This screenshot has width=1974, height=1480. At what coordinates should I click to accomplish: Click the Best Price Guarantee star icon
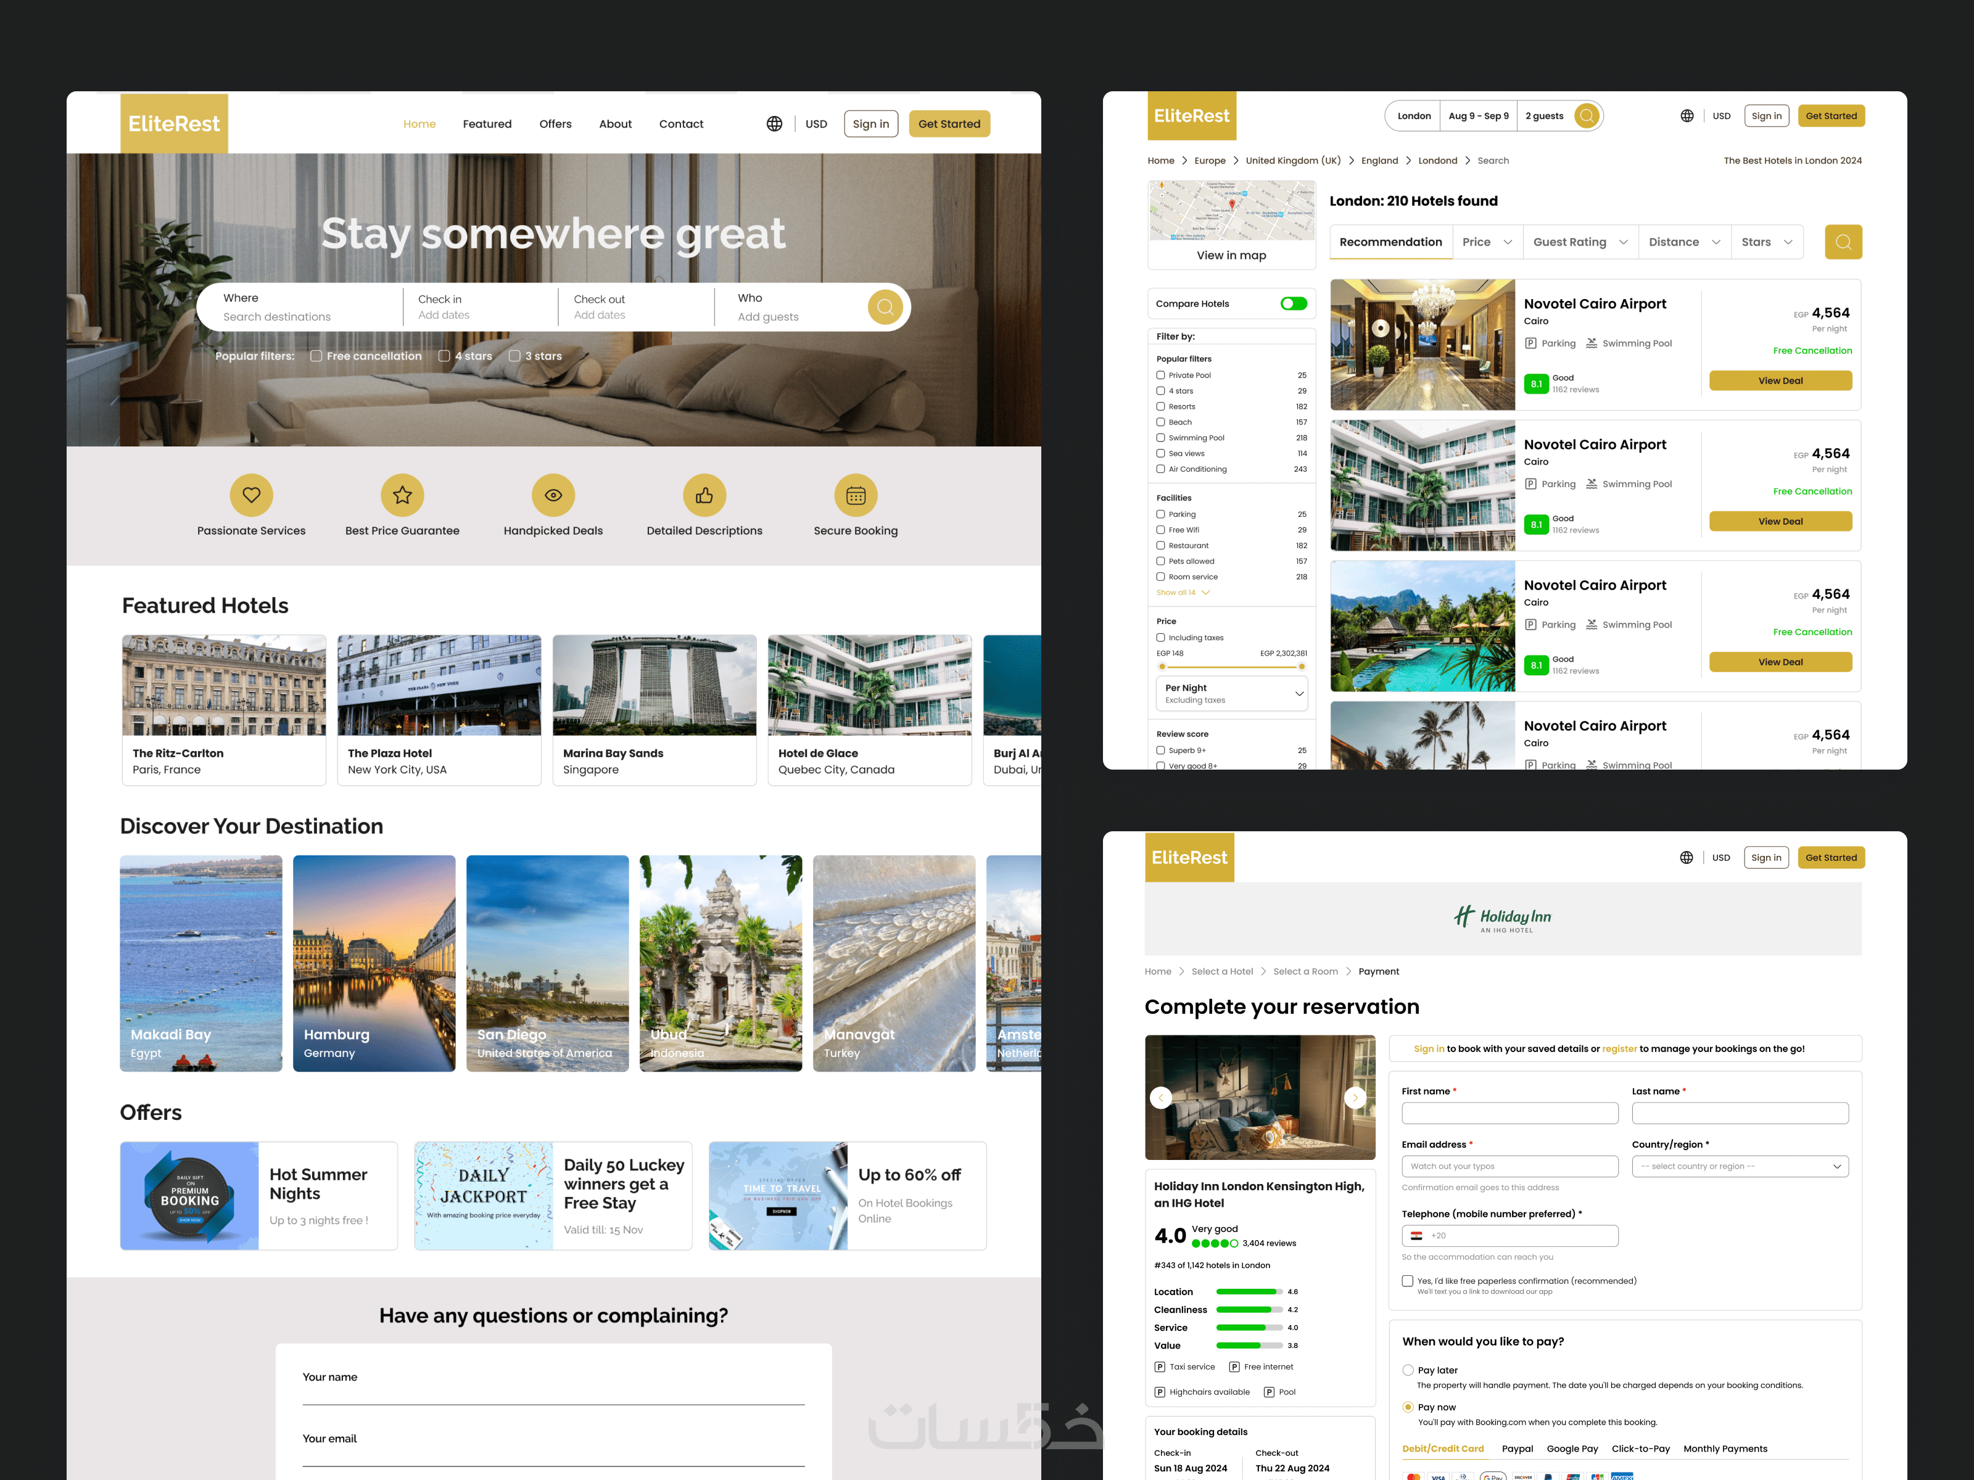click(402, 495)
